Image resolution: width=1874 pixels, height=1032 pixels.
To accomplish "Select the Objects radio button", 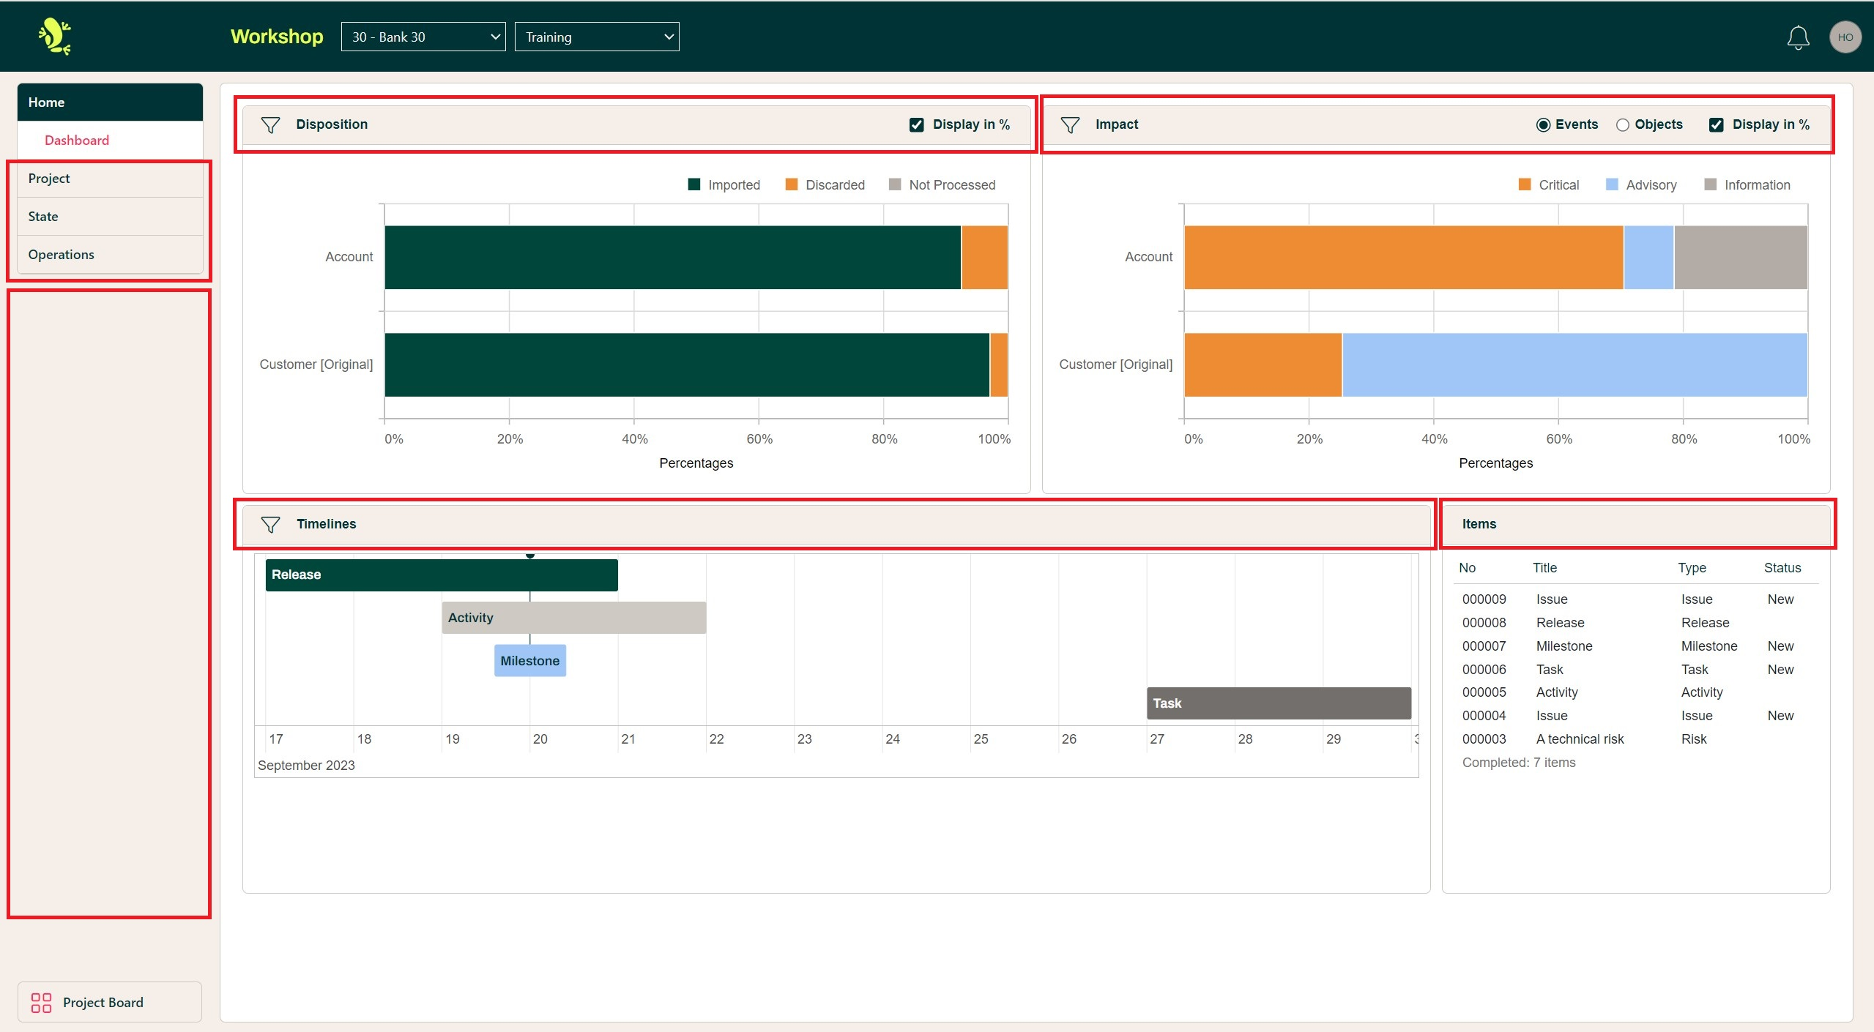I will click(x=1623, y=125).
